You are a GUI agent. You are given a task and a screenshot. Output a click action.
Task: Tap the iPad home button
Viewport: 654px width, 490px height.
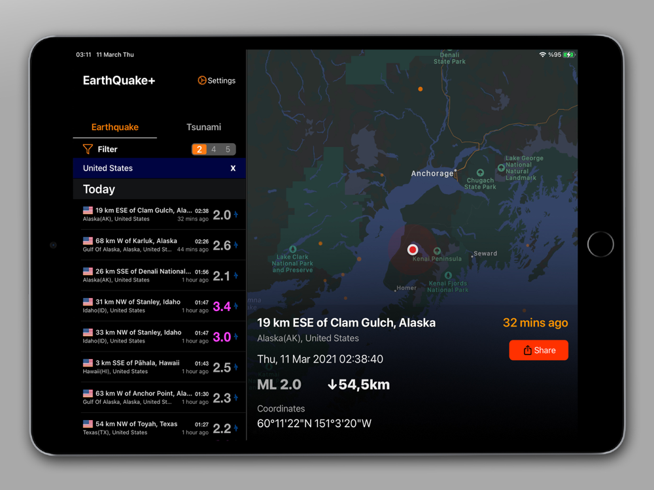tap(600, 244)
